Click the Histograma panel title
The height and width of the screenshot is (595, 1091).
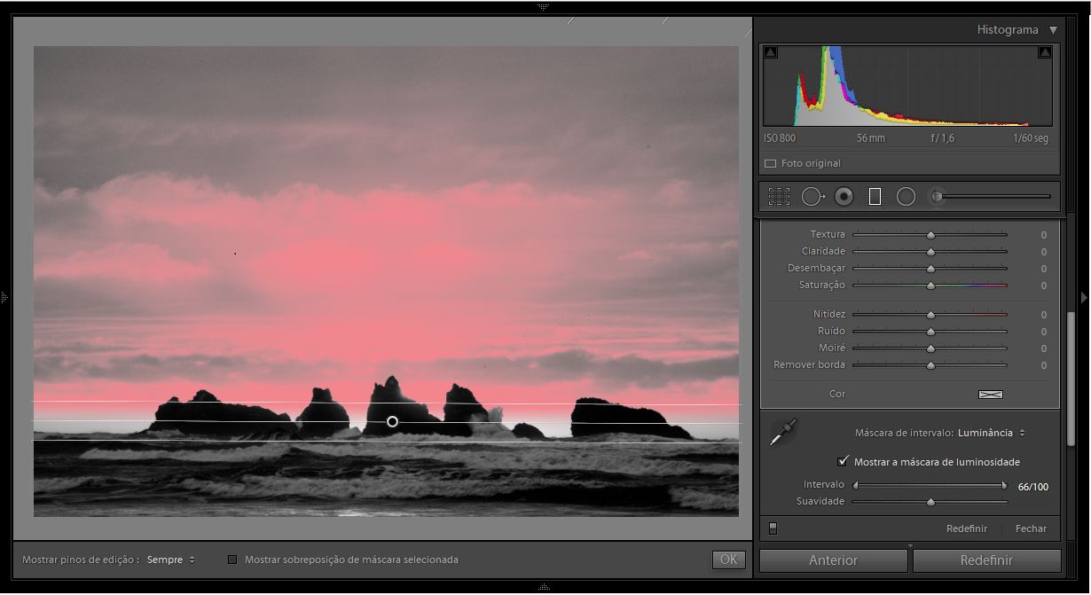tap(1008, 30)
